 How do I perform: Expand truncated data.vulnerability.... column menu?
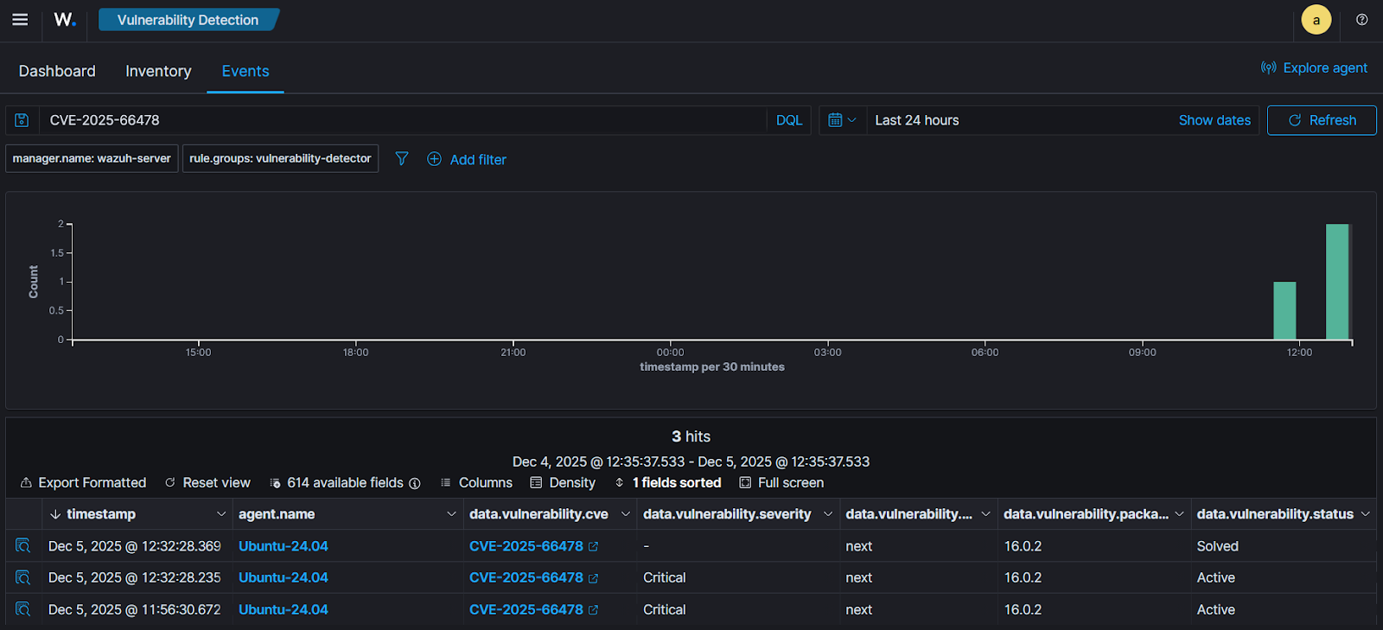[985, 514]
